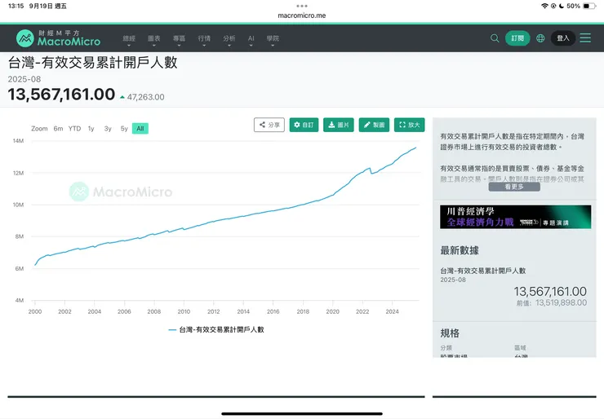Click the 前值 13,519,898.00 text
Screen dimensions: 604x419
[552, 302]
